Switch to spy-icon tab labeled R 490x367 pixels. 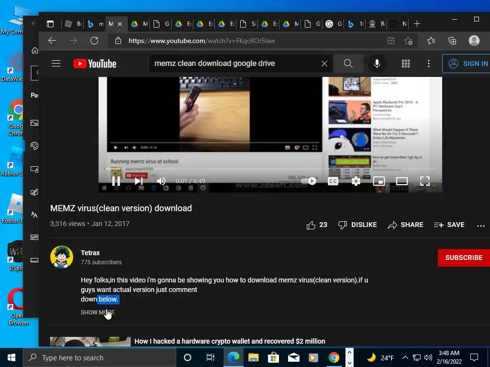coord(377,24)
